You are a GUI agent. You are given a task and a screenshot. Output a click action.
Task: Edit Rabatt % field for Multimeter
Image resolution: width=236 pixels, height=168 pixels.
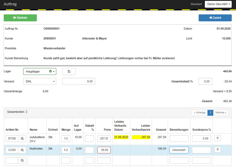(89, 150)
